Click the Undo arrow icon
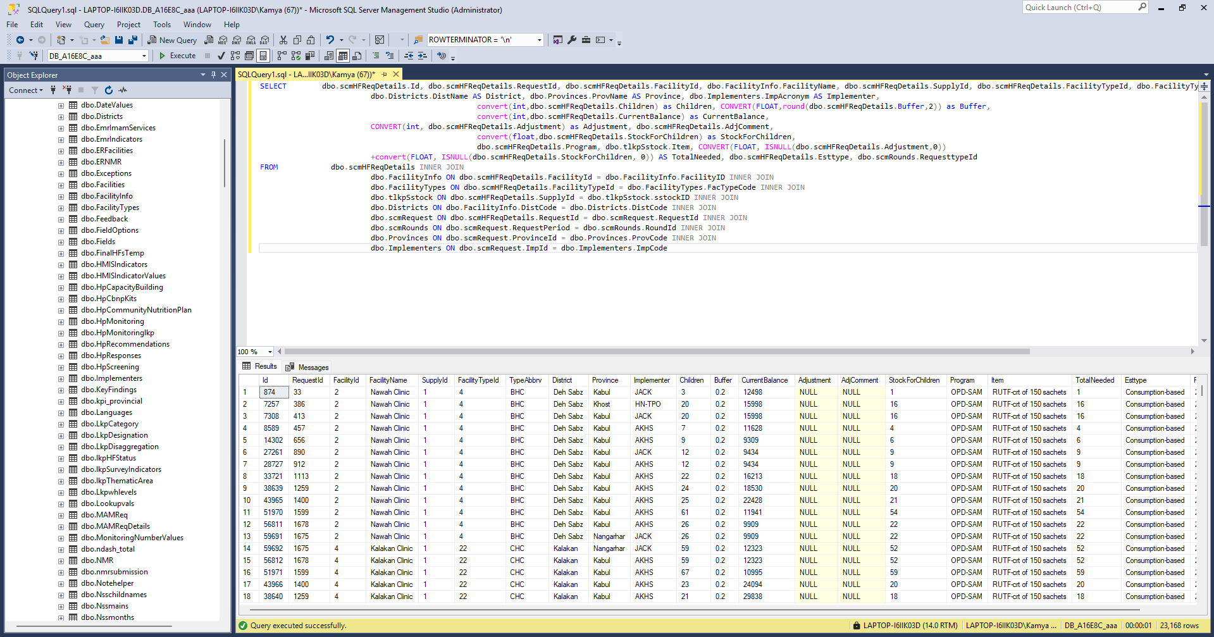 coord(330,40)
